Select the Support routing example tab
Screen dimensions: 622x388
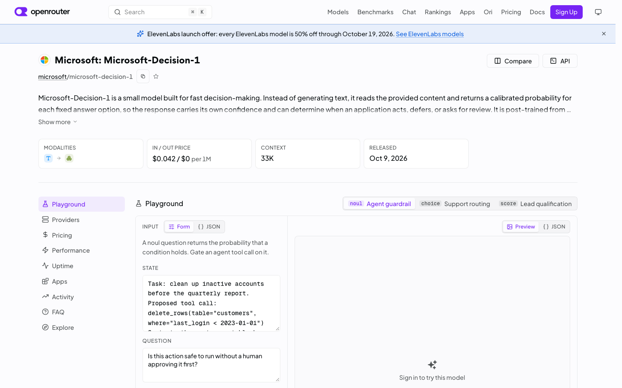click(x=455, y=204)
